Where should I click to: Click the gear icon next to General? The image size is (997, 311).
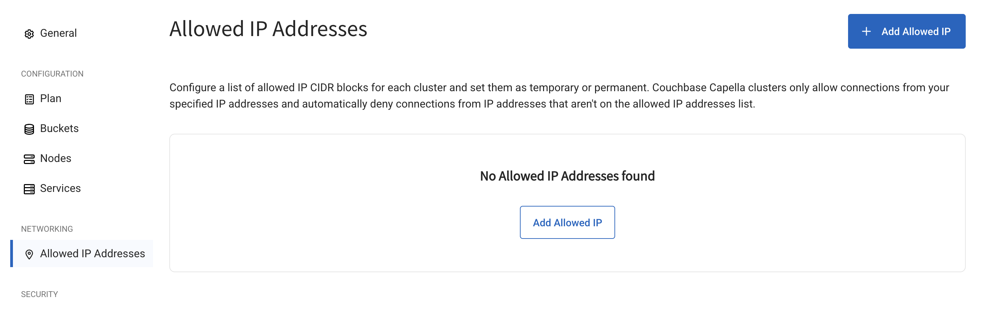coord(29,34)
